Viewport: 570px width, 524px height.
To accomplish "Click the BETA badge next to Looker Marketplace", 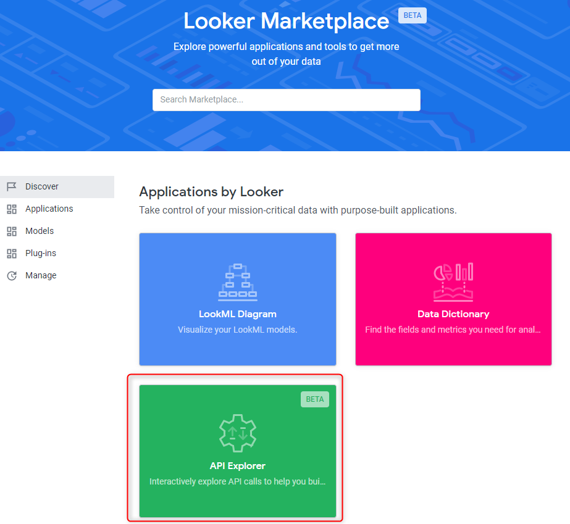I will (x=412, y=15).
